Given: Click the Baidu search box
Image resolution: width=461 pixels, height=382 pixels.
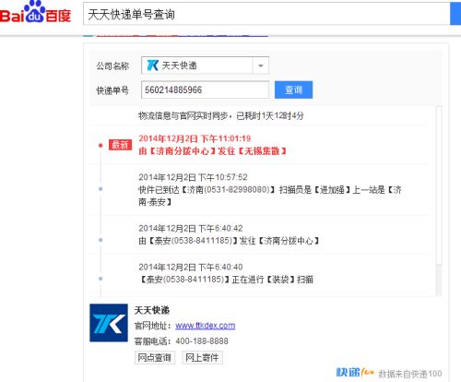Looking at the screenshot, I should pyautogui.click(x=266, y=14).
